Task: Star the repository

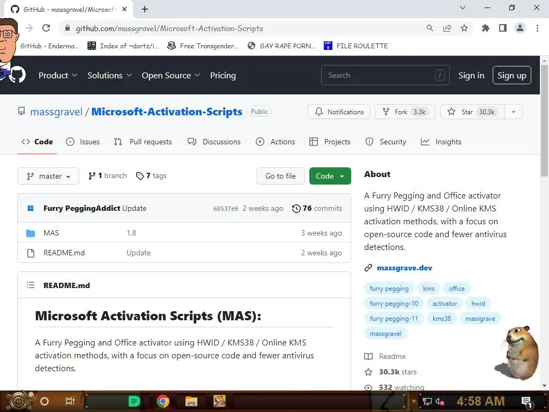Action: tap(472, 112)
